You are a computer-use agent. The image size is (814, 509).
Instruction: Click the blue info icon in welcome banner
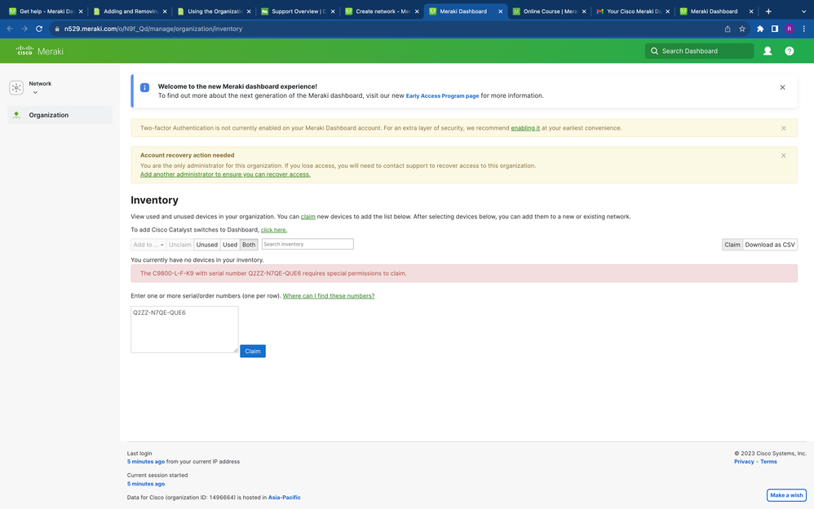point(145,88)
